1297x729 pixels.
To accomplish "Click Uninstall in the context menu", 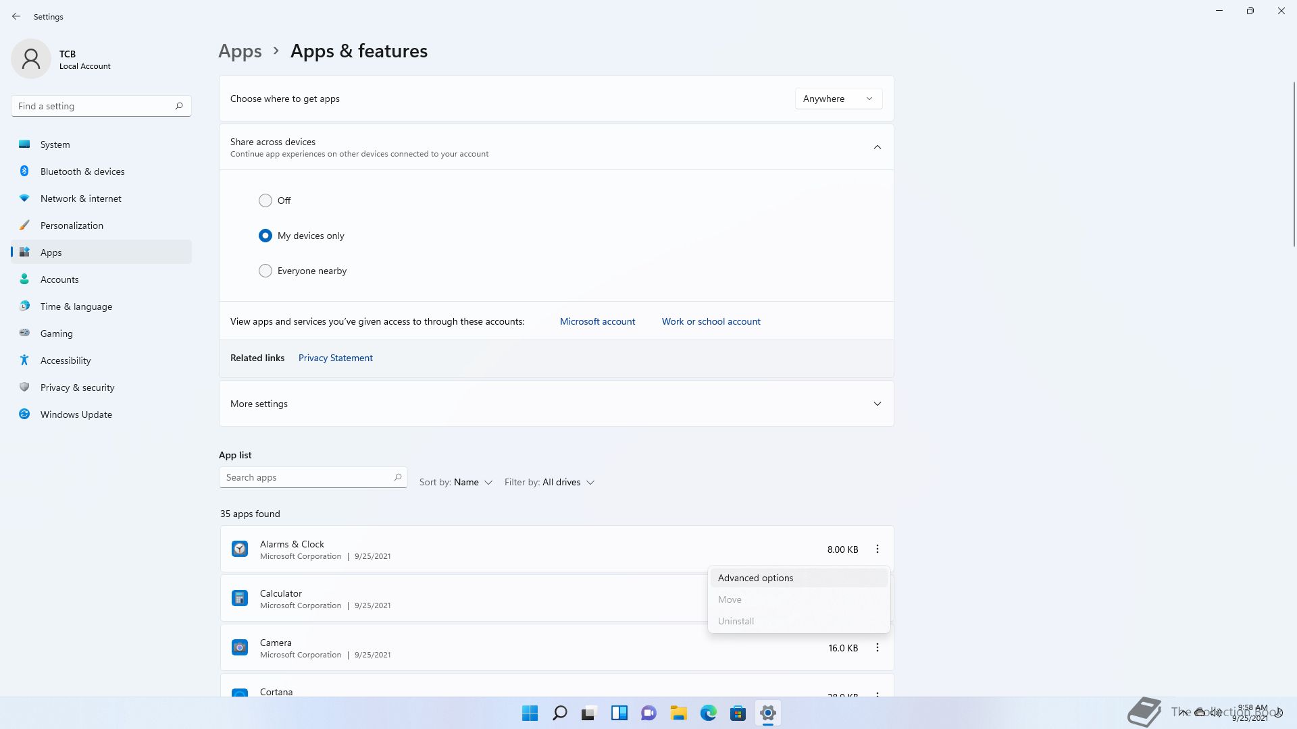I will tap(798, 621).
